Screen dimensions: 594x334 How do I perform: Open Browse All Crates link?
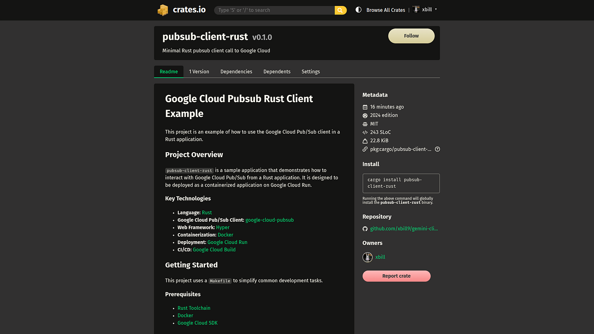[386, 10]
